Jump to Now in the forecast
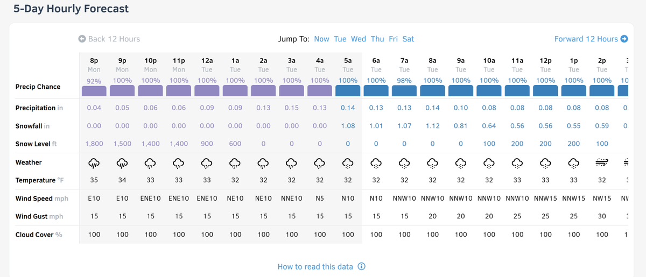This screenshot has width=646, height=277. pos(321,39)
